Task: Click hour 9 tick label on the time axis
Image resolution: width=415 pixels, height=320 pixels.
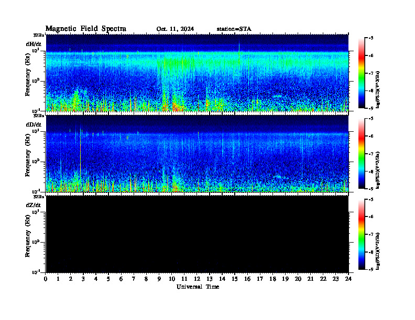Action: click(159, 279)
